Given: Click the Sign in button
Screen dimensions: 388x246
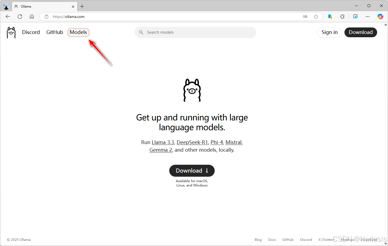Looking at the screenshot, I should click(330, 32).
